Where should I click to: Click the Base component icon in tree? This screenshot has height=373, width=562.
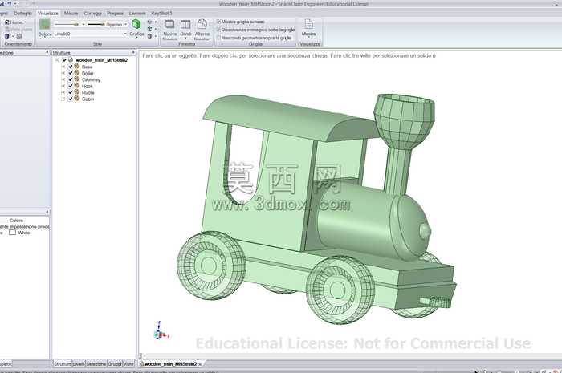click(x=77, y=67)
